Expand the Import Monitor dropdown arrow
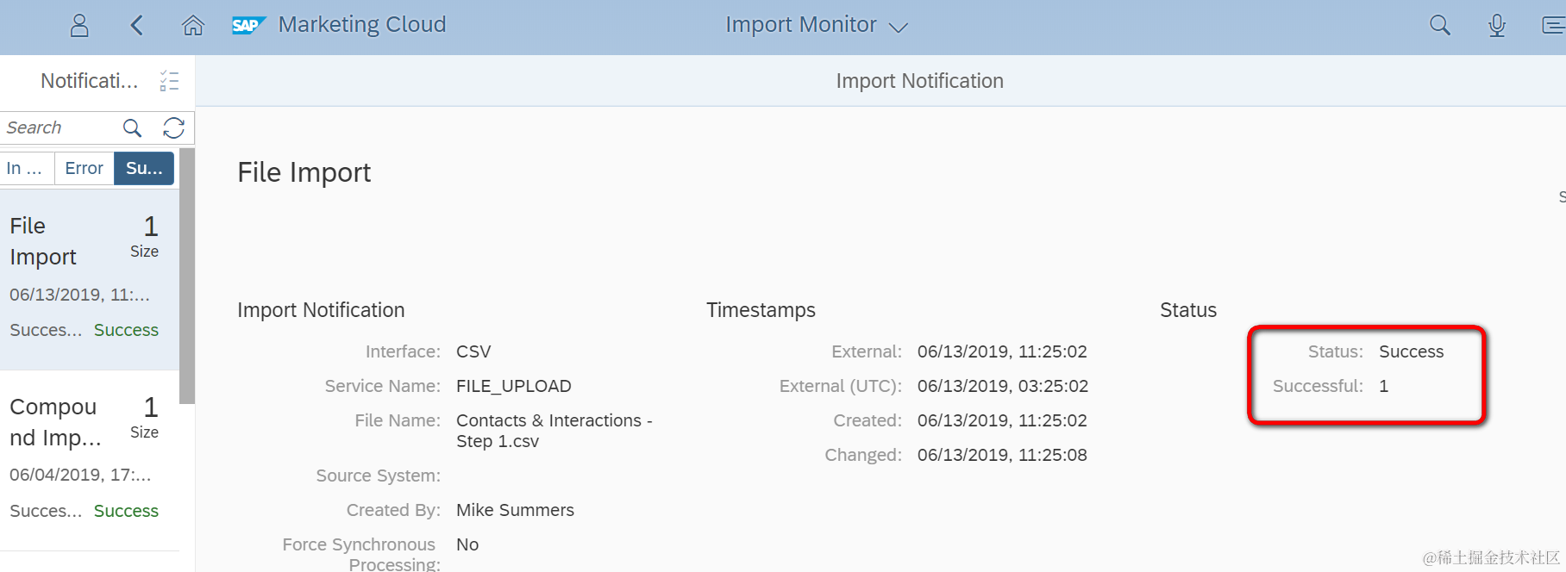Image resolution: width=1566 pixels, height=572 pixels. coord(899,27)
